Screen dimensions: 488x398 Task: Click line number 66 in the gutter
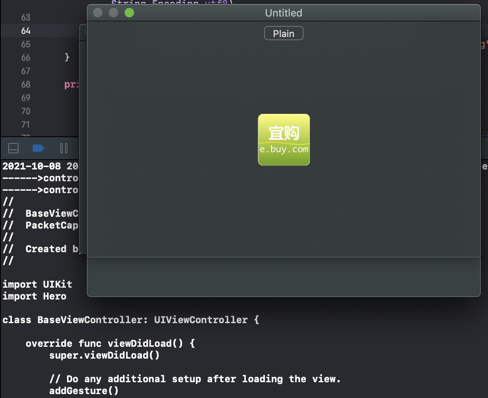pyautogui.click(x=26, y=58)
